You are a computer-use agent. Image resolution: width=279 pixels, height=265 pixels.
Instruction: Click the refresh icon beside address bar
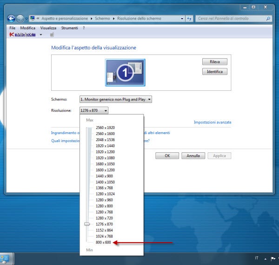click(x=189, y=19)
